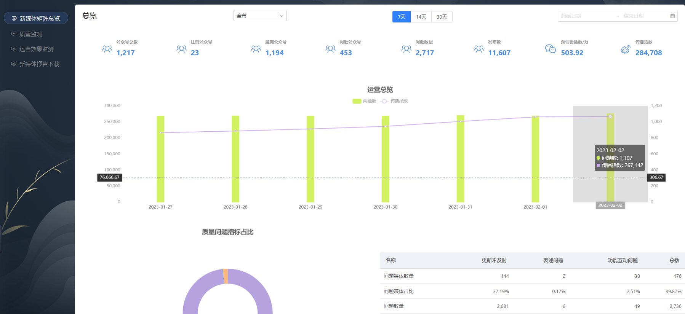Click icon beside 运营效果监测
Screen dimensions: 685x314
point(14,49)
